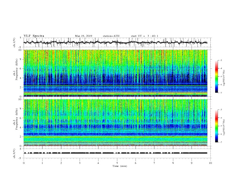Screen dimensions: 237x183
Task: Click the "ch.1(V)" waveform axis label
Action: tap(14, 42)
